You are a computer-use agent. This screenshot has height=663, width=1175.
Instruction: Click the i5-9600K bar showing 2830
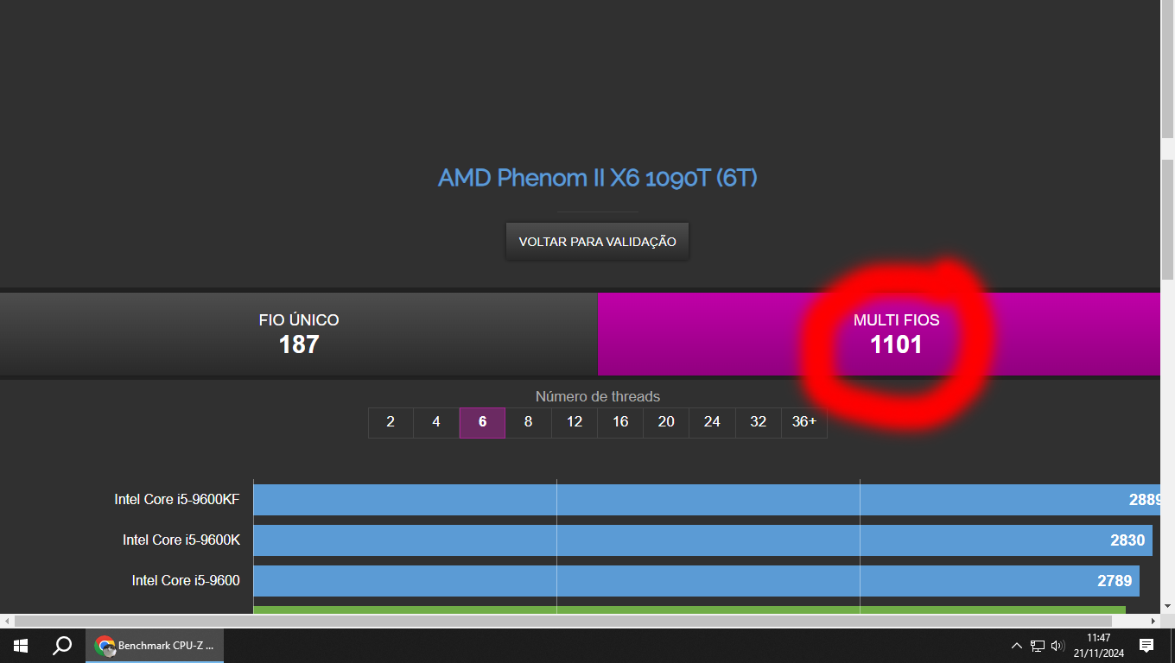tap(703, 540)
